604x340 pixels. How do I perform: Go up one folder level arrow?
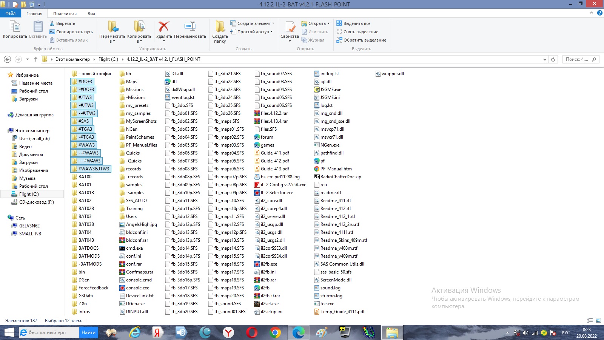coord(36,59)
